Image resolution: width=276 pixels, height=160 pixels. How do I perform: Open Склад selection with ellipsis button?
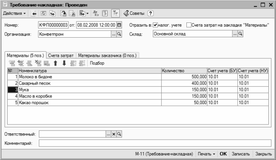235,34
